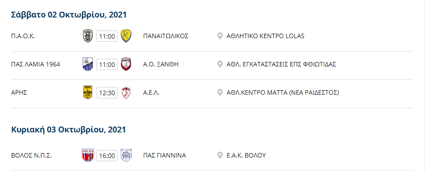Click location pin beside Ε.Α.Κ. ΒΟΛΟΥ
Image resolution: width=425 pixels, height=171 pixels.
[x=220, y=155]
